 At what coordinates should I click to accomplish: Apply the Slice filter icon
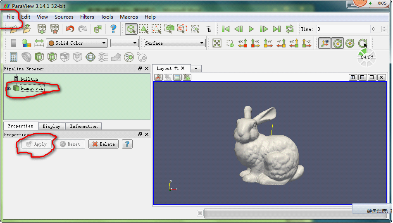[x=52, y=57]
